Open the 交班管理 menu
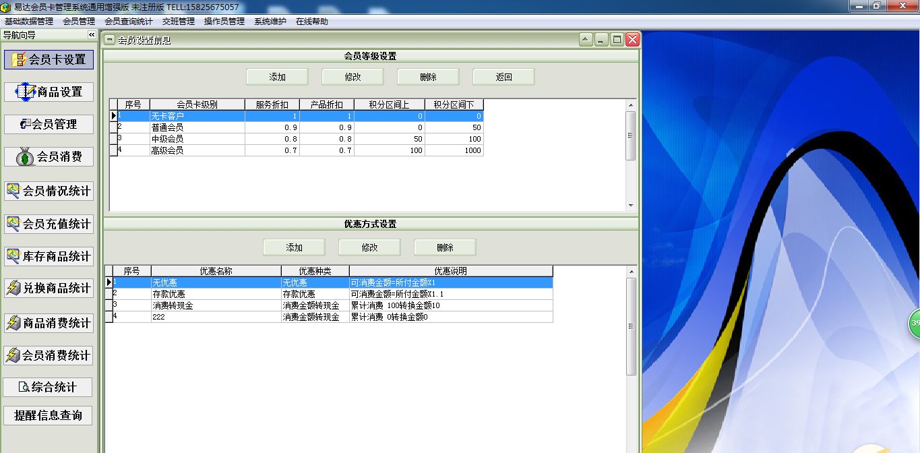The image size is (920, 453). click(x=179, y=22)
